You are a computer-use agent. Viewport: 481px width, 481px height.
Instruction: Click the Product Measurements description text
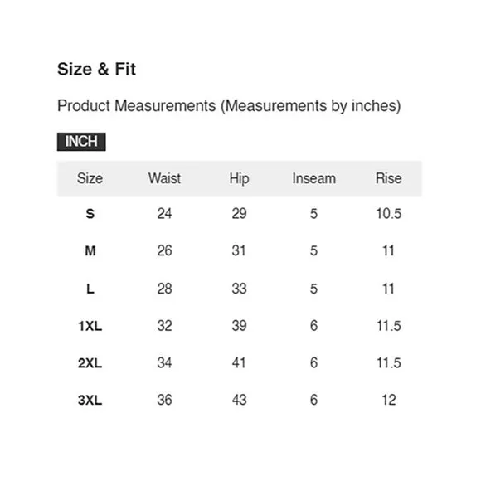click(229, 106)
